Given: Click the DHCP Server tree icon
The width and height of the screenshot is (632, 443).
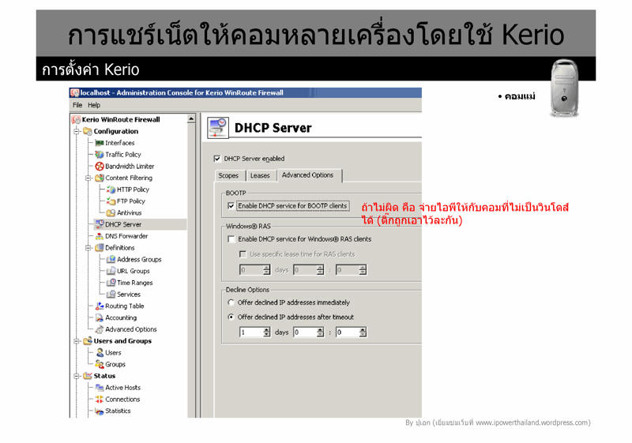Looking at the screenshot, I should coord(100,224).
